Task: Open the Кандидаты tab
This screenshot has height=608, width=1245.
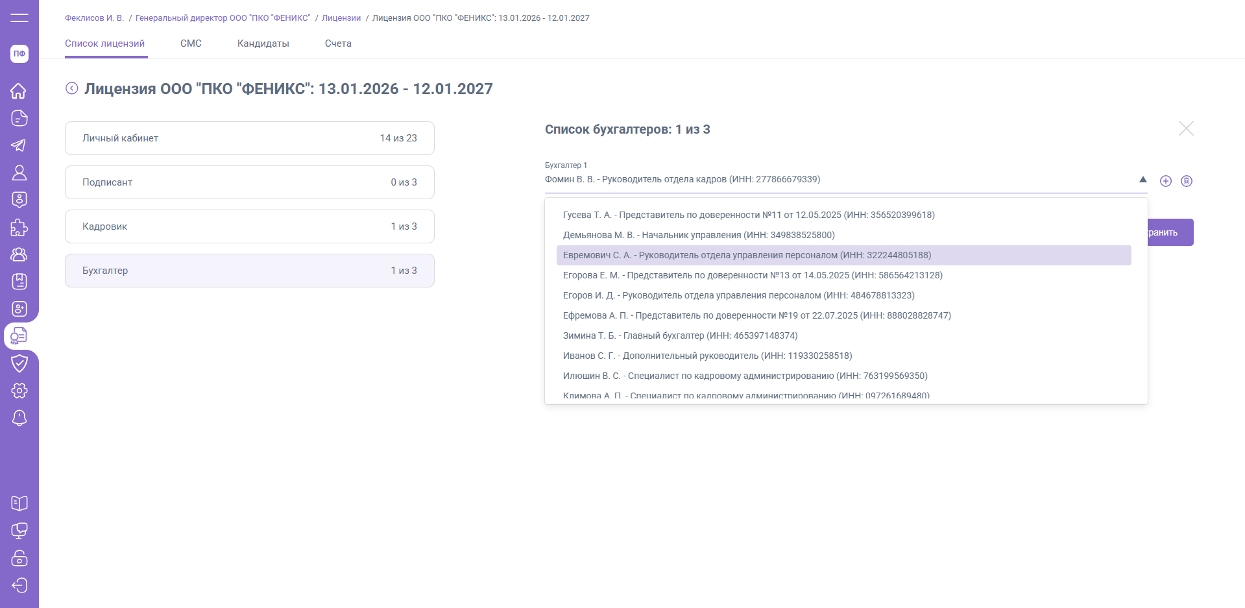Action: pyautogui.click(x=263, y=43)
